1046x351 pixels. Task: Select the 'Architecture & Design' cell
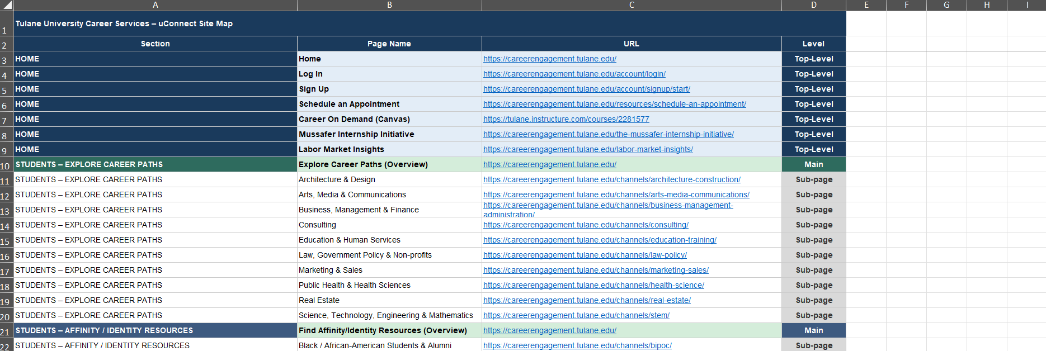pyautogui.click(x=389, y=179)
